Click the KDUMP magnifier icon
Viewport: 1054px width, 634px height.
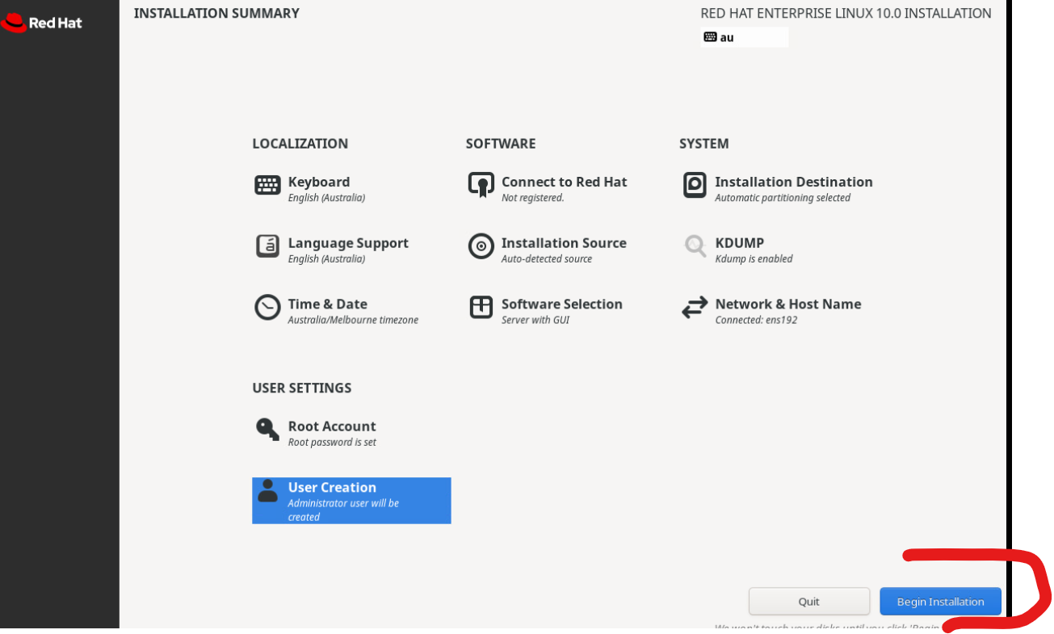pos(695,246)
